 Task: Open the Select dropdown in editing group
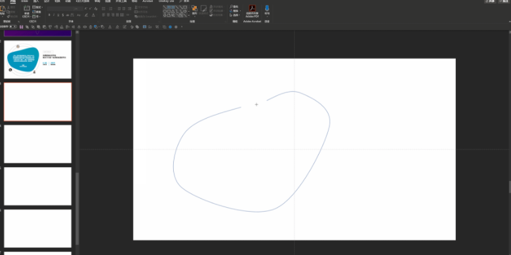pyautogui.click(x=235, y=15)
